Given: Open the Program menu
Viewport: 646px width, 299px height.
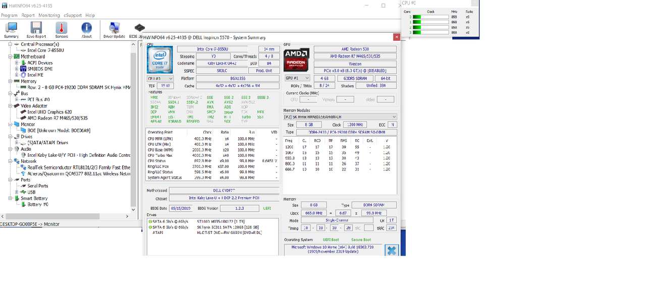Looking at the screenshot, I should pyautogui.click(x=9, y=16).
